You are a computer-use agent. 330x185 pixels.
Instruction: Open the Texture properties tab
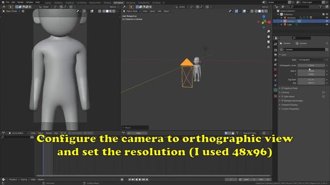(275, 96)
